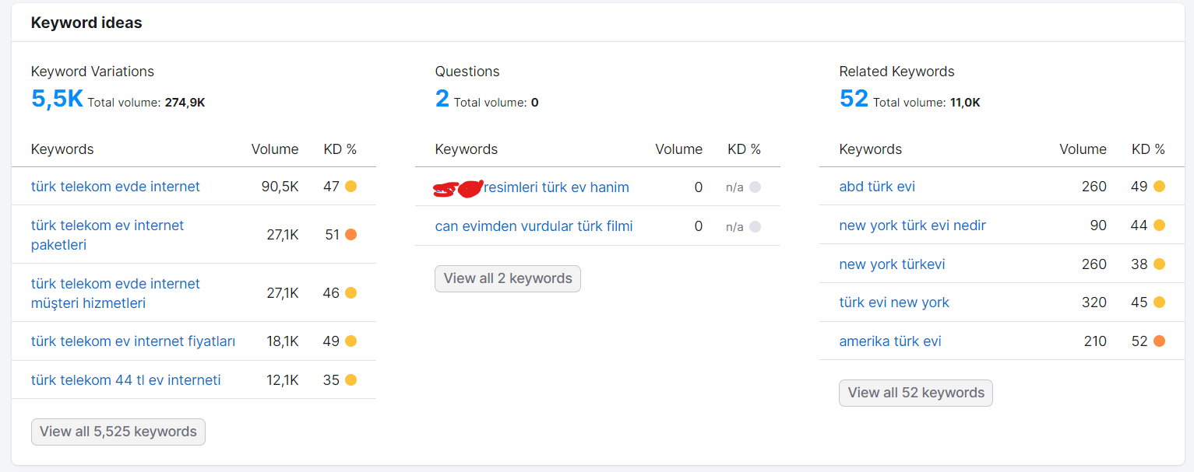Click KD value 38 for 'new york türkevi'

tap(1139, 264)
